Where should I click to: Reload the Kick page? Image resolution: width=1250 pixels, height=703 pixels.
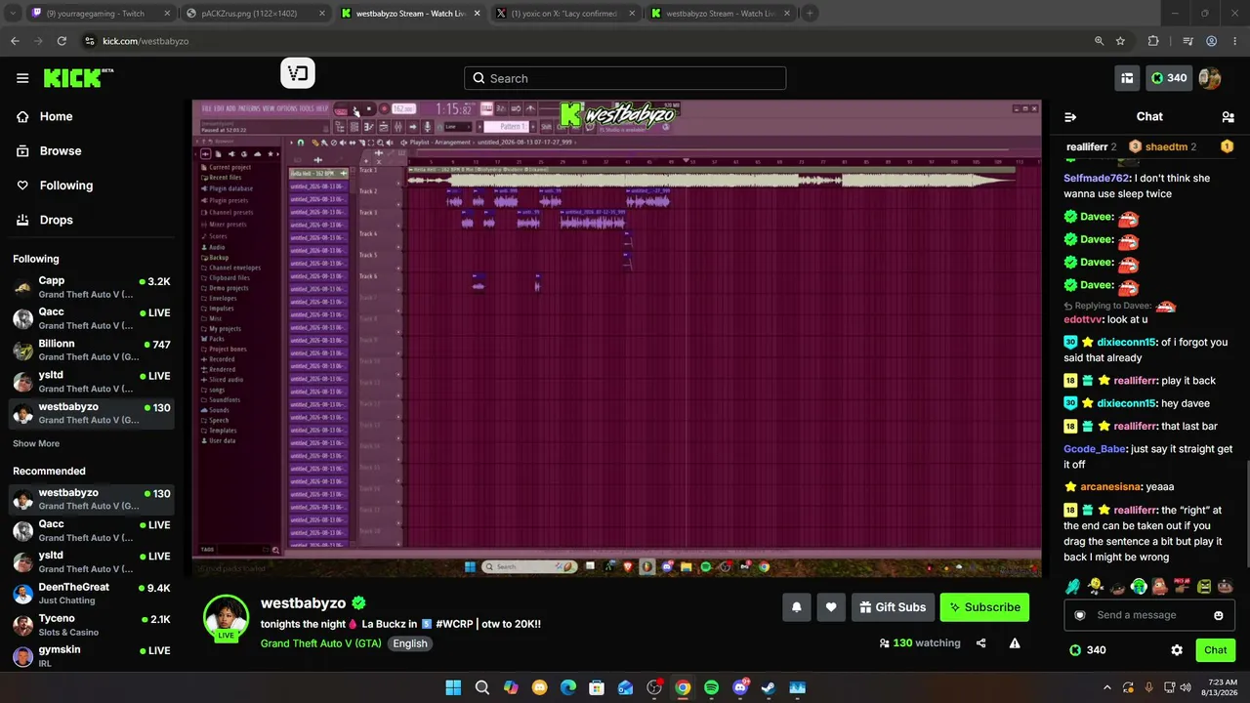[x=62, y=41]
